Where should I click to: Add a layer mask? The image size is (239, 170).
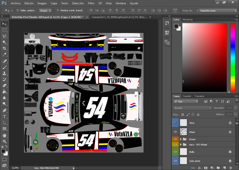pos(206,168)
